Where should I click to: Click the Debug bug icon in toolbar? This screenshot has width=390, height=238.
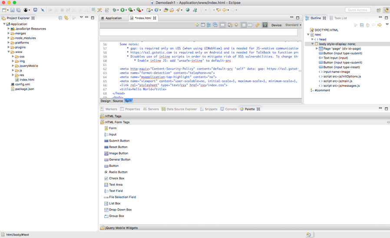click(x=115, y=10)
